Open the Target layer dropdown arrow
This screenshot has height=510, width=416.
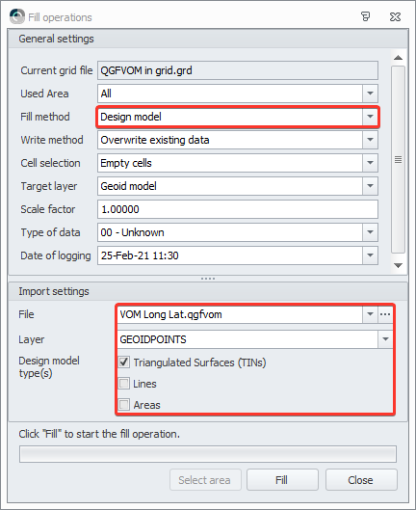click(370, 186)
